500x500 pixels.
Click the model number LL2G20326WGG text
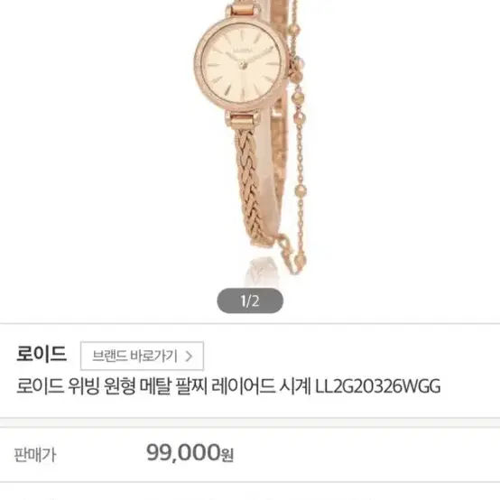(x=378, y=386)
